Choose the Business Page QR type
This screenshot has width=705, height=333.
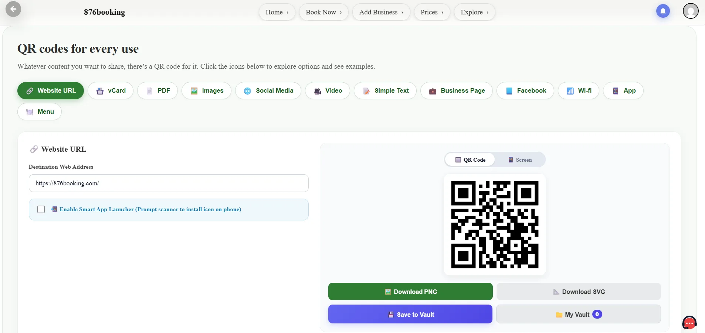pyautogui.click(x=457, y=90)
